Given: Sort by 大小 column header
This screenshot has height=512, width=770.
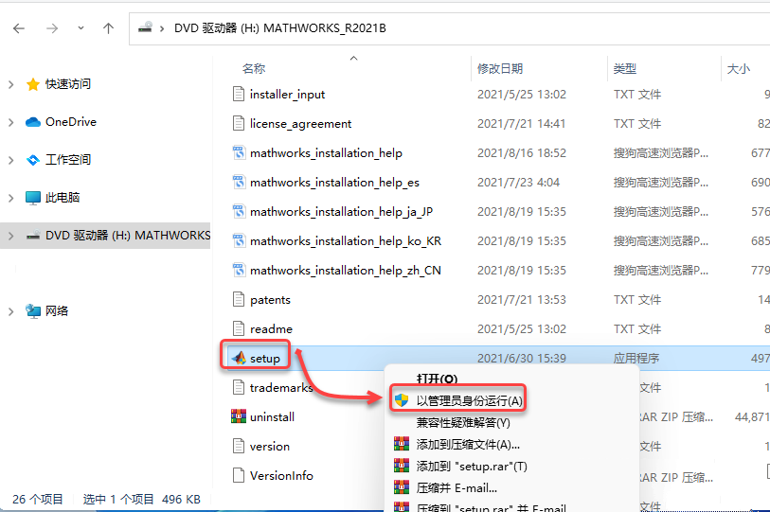Looking at the screenshot, I should 738,69.
